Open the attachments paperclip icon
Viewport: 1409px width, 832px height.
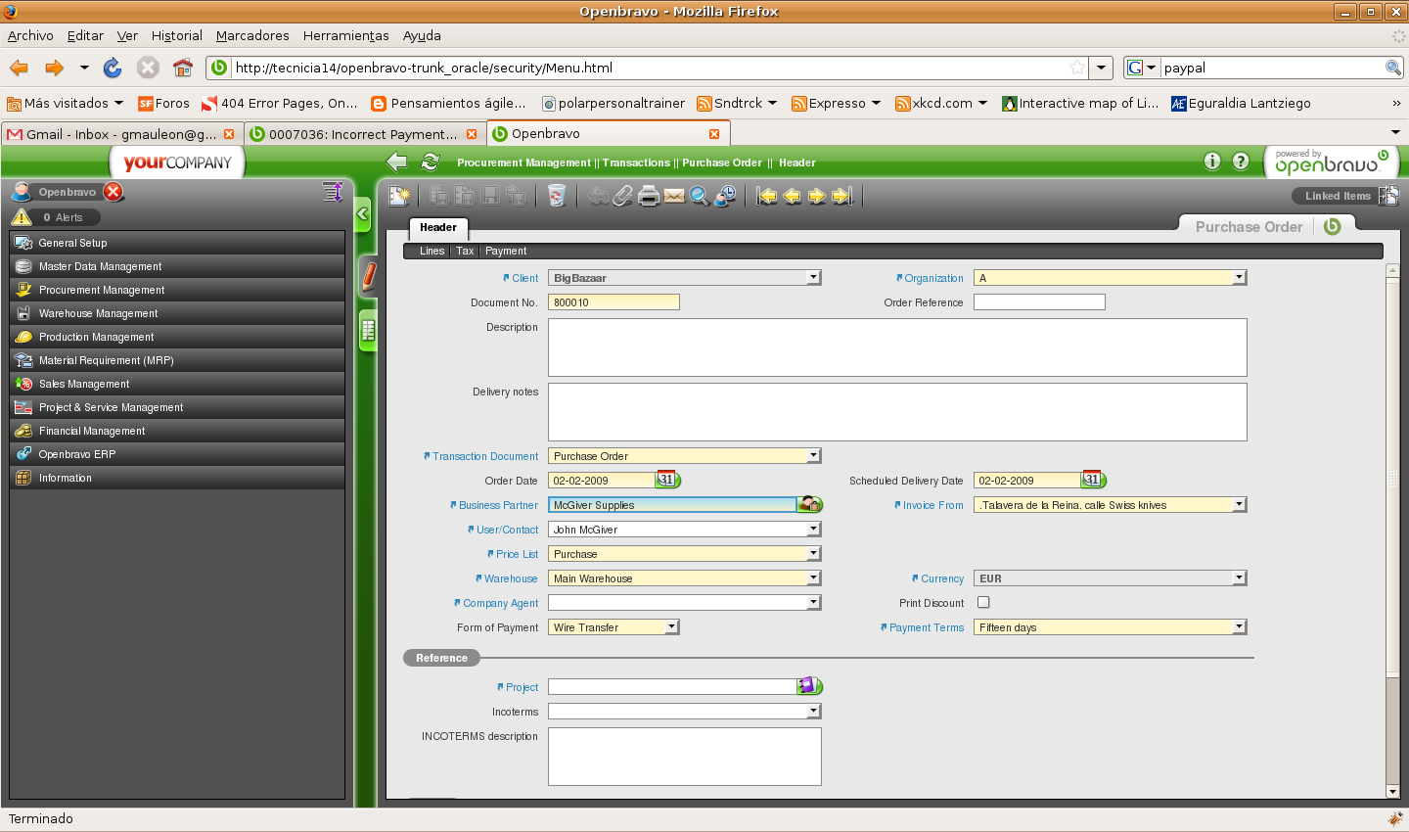[x=622, y=196]
